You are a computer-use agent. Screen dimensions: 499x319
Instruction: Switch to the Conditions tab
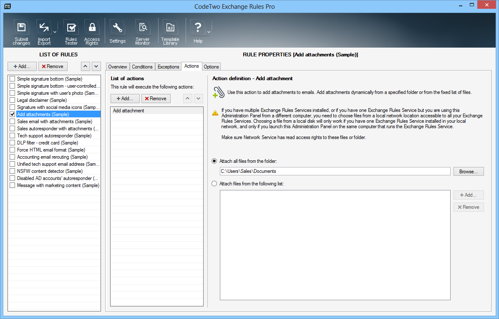click(142, 66)
